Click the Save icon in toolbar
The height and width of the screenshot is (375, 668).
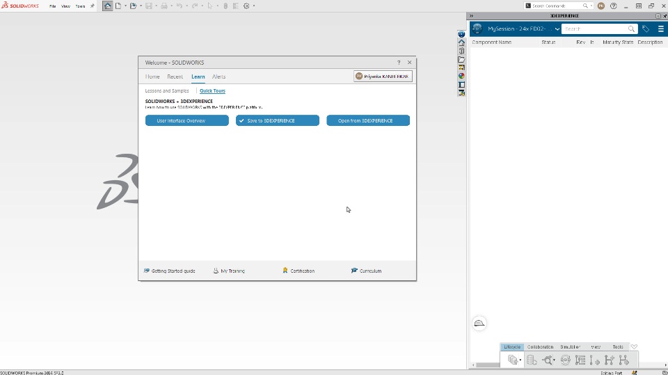point(149,6)
